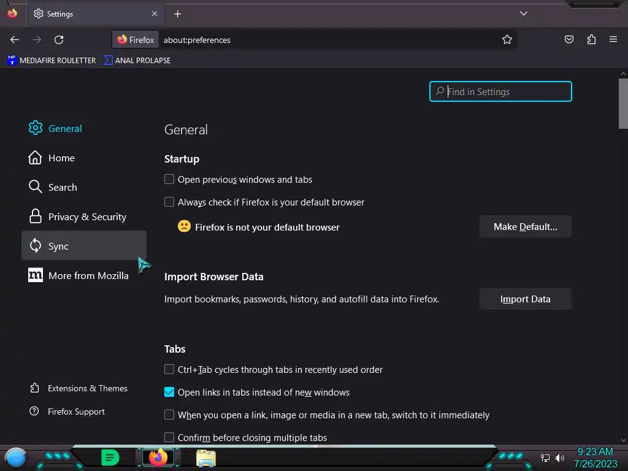Open the Firefox application menu (hamburger)

[613, 39]
